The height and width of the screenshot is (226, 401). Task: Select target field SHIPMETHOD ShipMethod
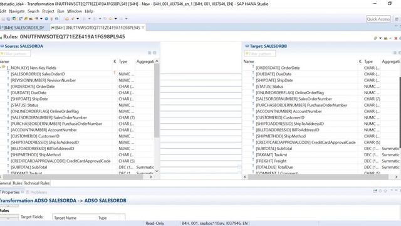click(x=281, y=136)
